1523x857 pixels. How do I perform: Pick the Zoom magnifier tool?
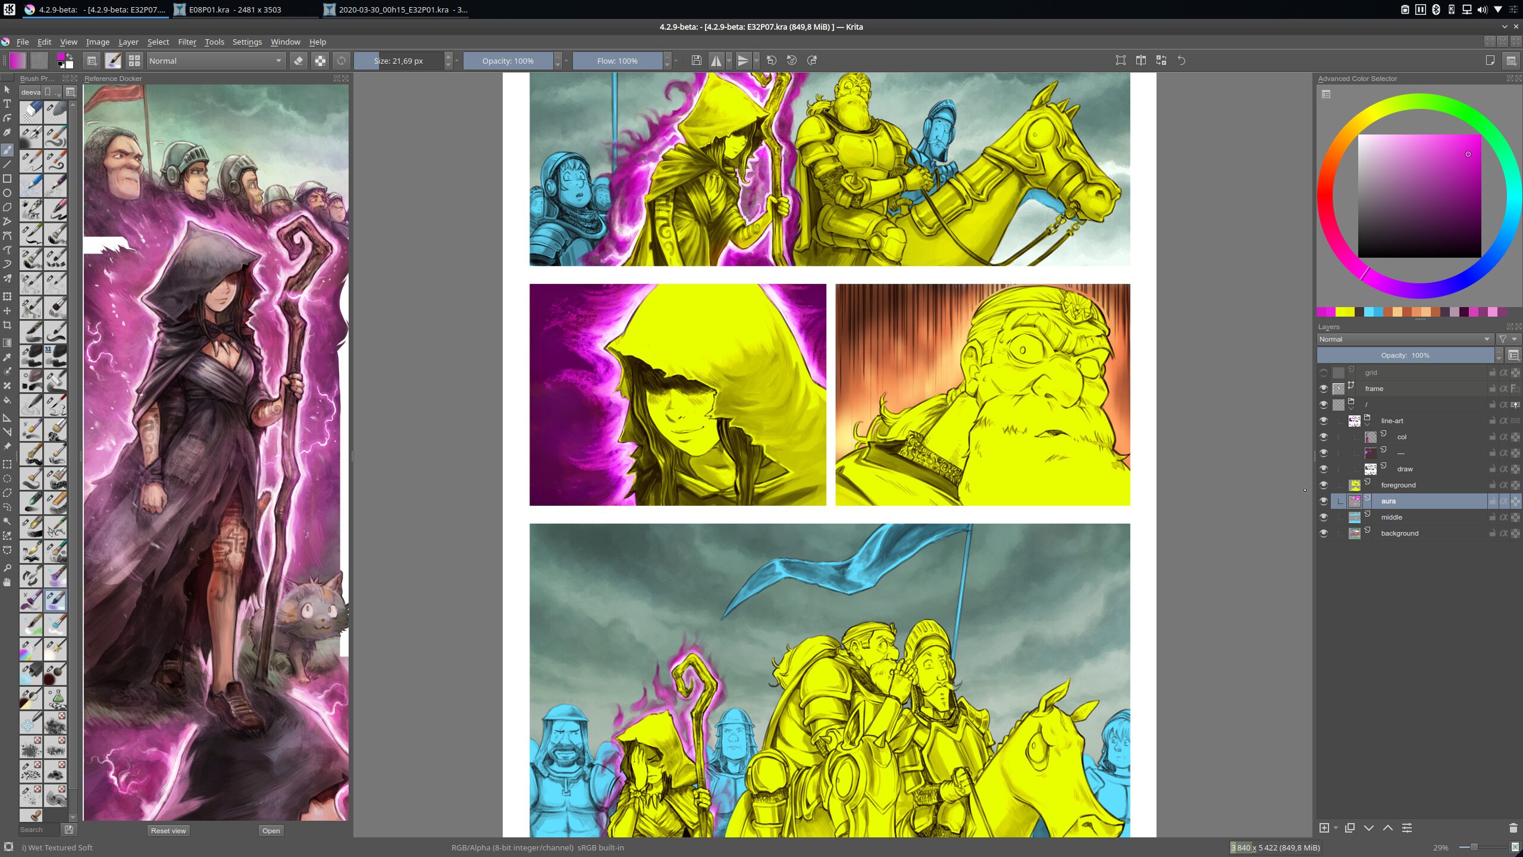[x=7, y=568]
